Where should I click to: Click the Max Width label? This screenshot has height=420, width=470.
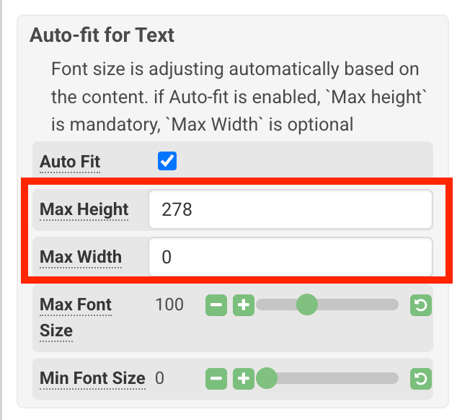coord(81,257)
